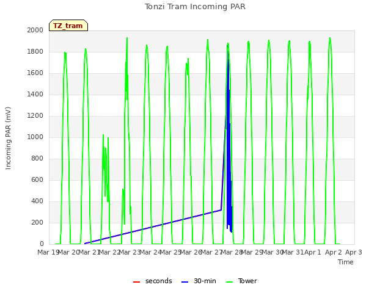Click the TZ_tram annotation label
391x293 pixels.
coord(68,26)
